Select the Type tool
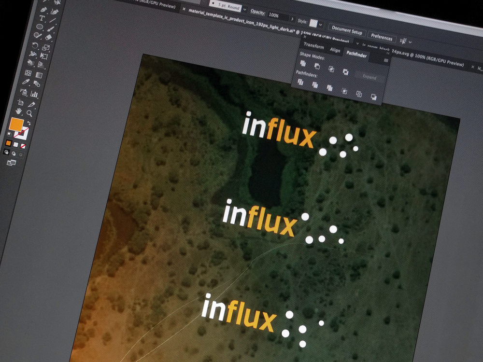Image resolution: width=483 pixels, height=362 pixels. point(42,18)
